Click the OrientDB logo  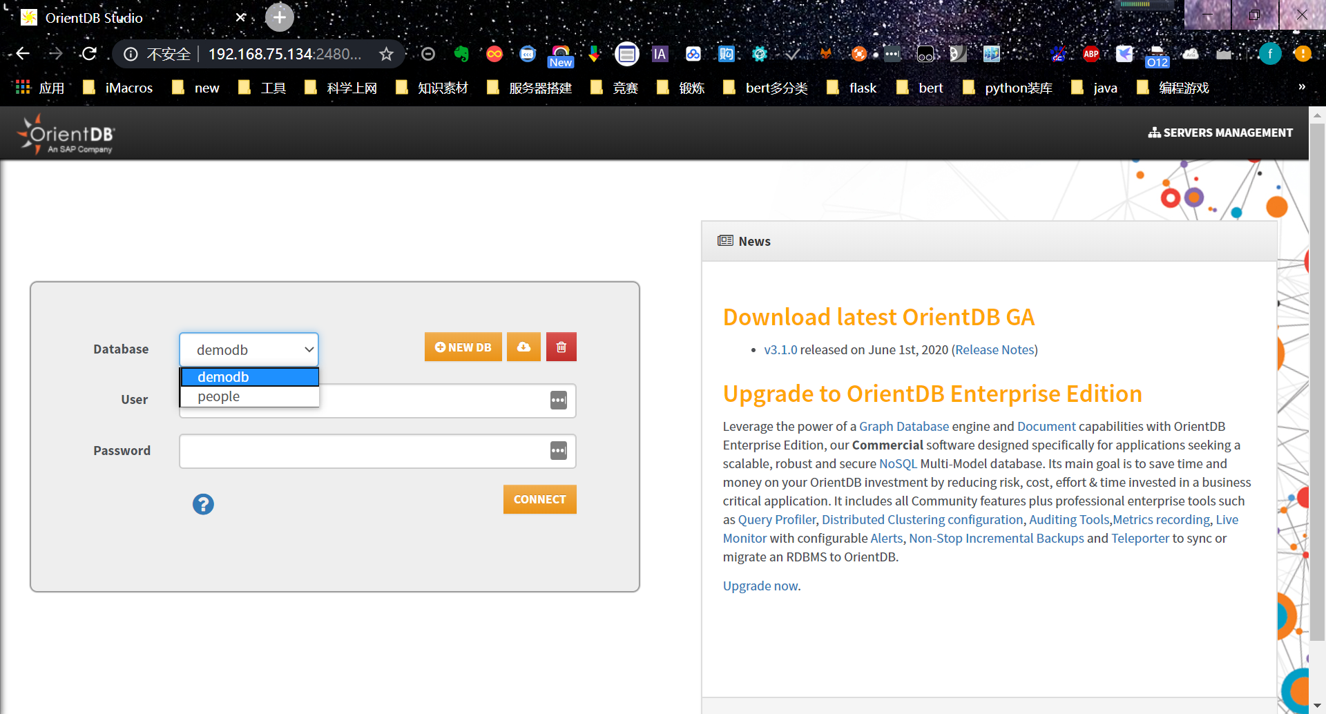pos(66,134)
